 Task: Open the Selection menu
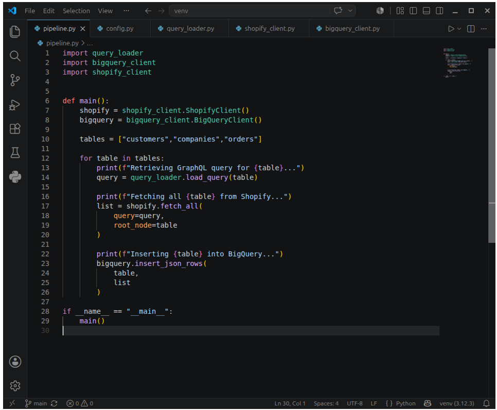(76, 11)
